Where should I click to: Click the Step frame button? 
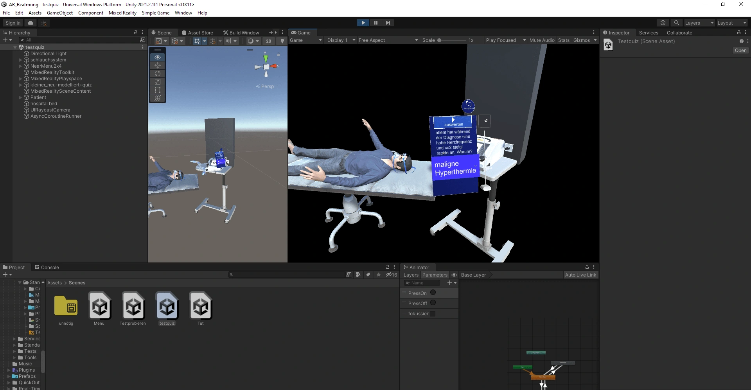click(x=388, y=23)
